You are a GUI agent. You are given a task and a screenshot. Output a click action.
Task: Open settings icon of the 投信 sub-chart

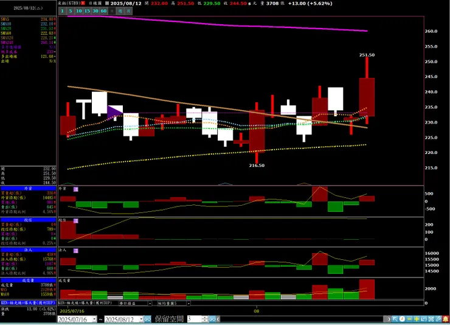point(76,220)
